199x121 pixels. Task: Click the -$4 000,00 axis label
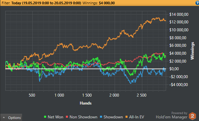click(179, 84)
